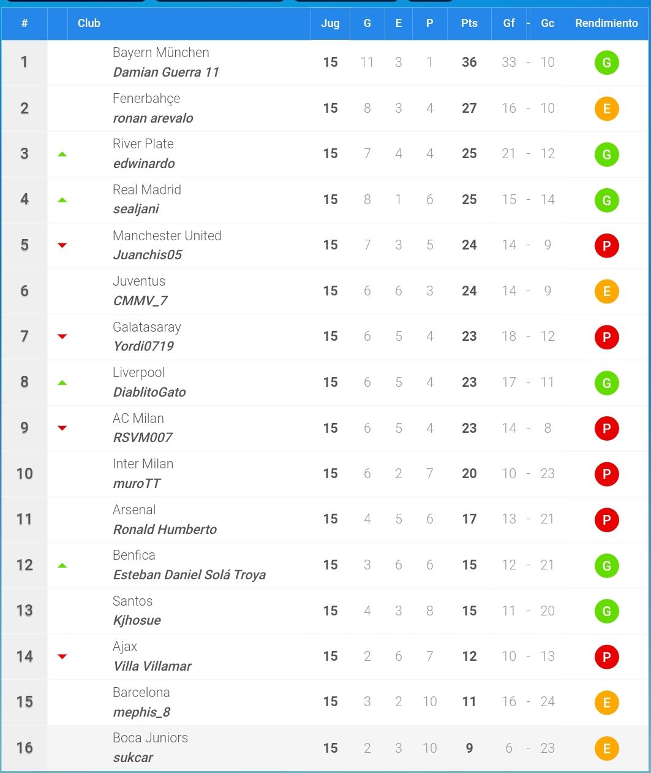651x773 pixels.
Task: Sort table by the Pts column header
Action: pyautogui.click(x=469, y=23)
